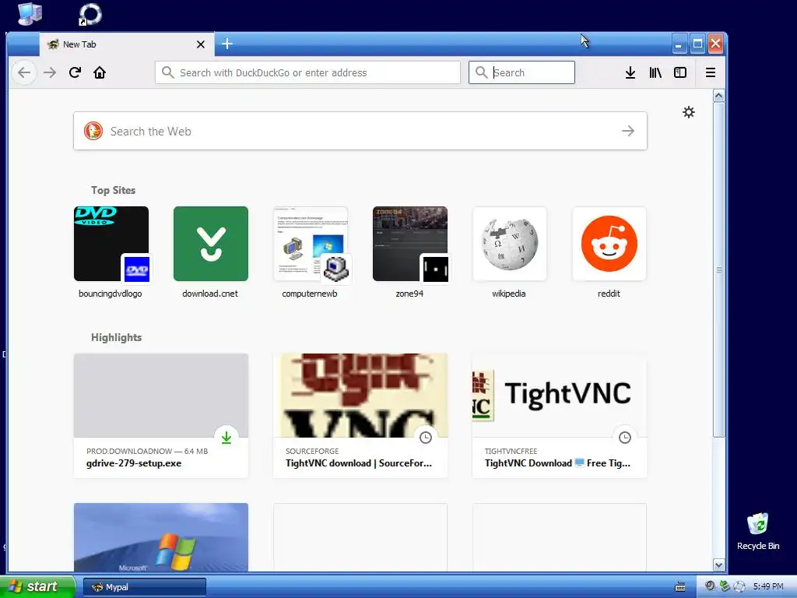Screen dimensions: 797x598
Task: Minimize the Mypal browser window
Action: (679, 44)
